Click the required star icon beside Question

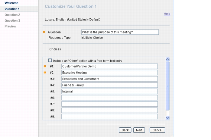(44, 32)
